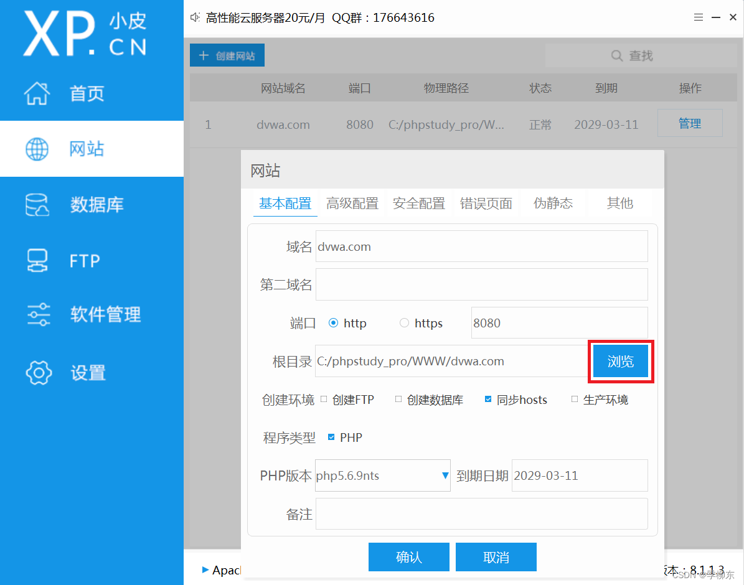Switch to the 安全配置 tab
The height and width of the screenshot is (585, 744).
click(x=419, y=204)
